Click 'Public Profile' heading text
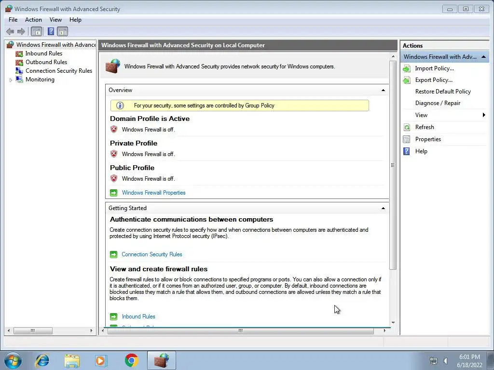This screenshot has height=370, width=494. click(x=132, y=168)
